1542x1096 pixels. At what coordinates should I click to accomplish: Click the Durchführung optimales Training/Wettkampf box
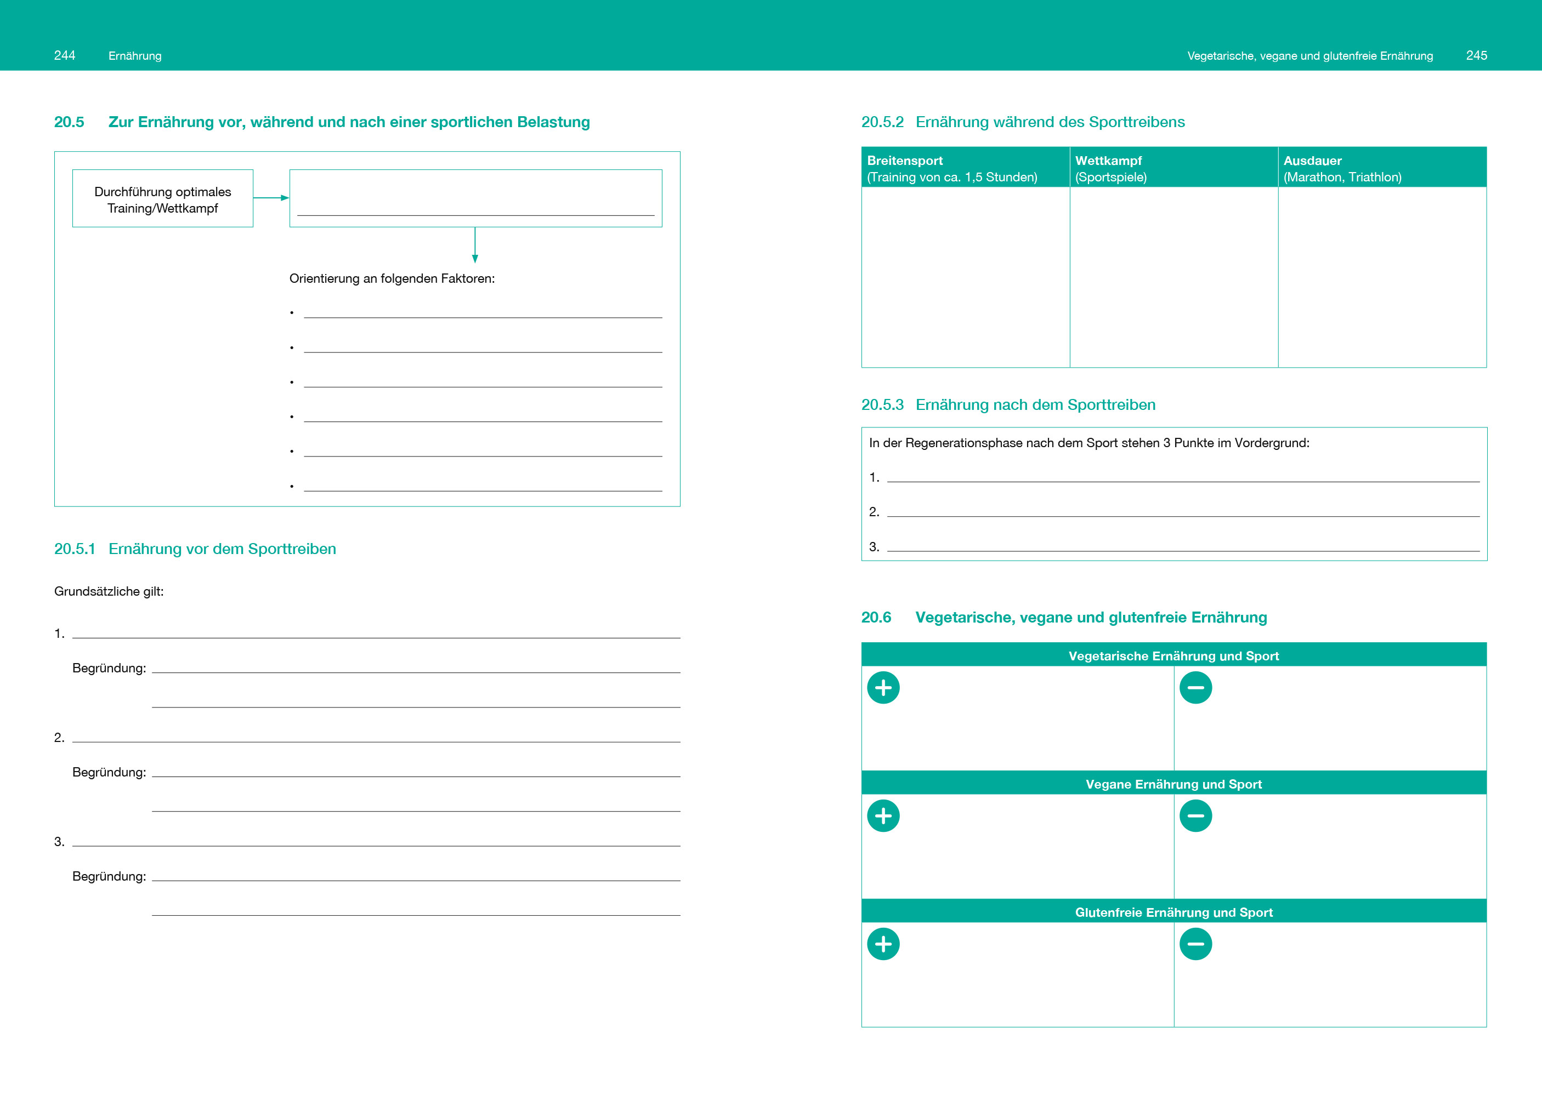pos(163,199)
